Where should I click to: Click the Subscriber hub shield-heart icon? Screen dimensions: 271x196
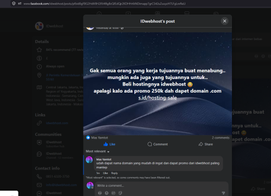(39, 142)
